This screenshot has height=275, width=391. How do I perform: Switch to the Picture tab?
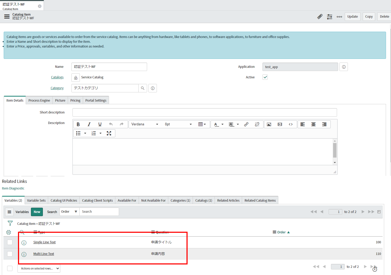60,101
